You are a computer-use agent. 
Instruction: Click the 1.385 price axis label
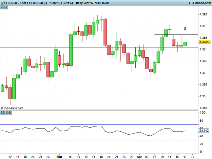point(203,38)
